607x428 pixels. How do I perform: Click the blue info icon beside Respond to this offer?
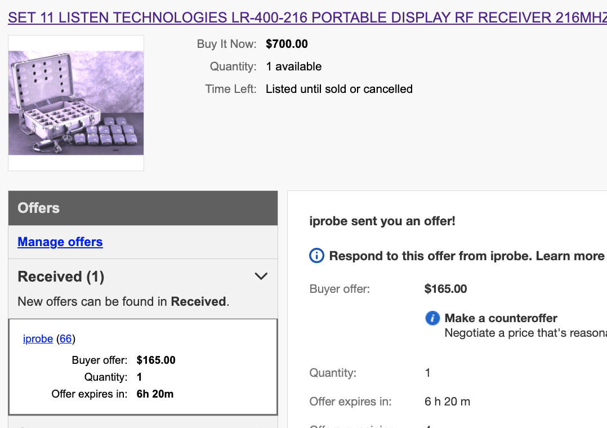pos(317,256)
